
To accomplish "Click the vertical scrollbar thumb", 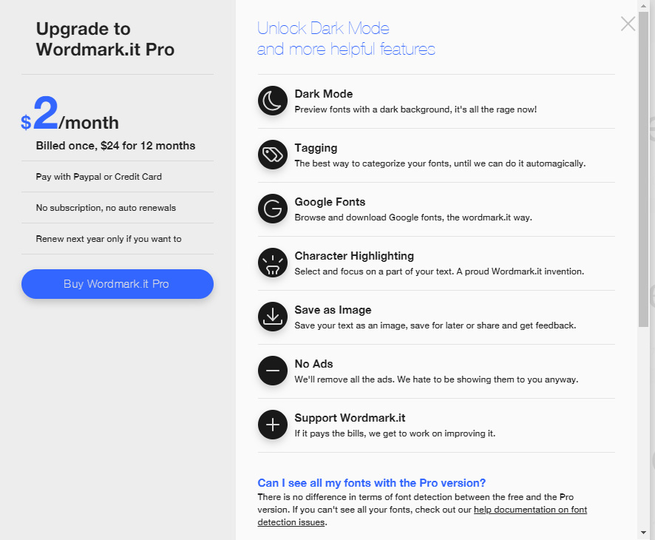I will tap(643, 169).
